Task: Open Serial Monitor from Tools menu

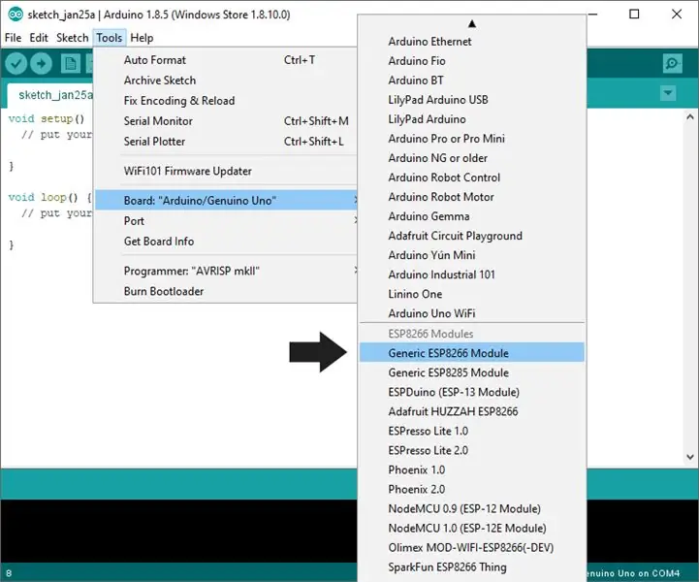Action: pos(226,121)
